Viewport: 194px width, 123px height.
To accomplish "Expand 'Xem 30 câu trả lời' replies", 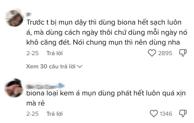I will tap(51, 66).
